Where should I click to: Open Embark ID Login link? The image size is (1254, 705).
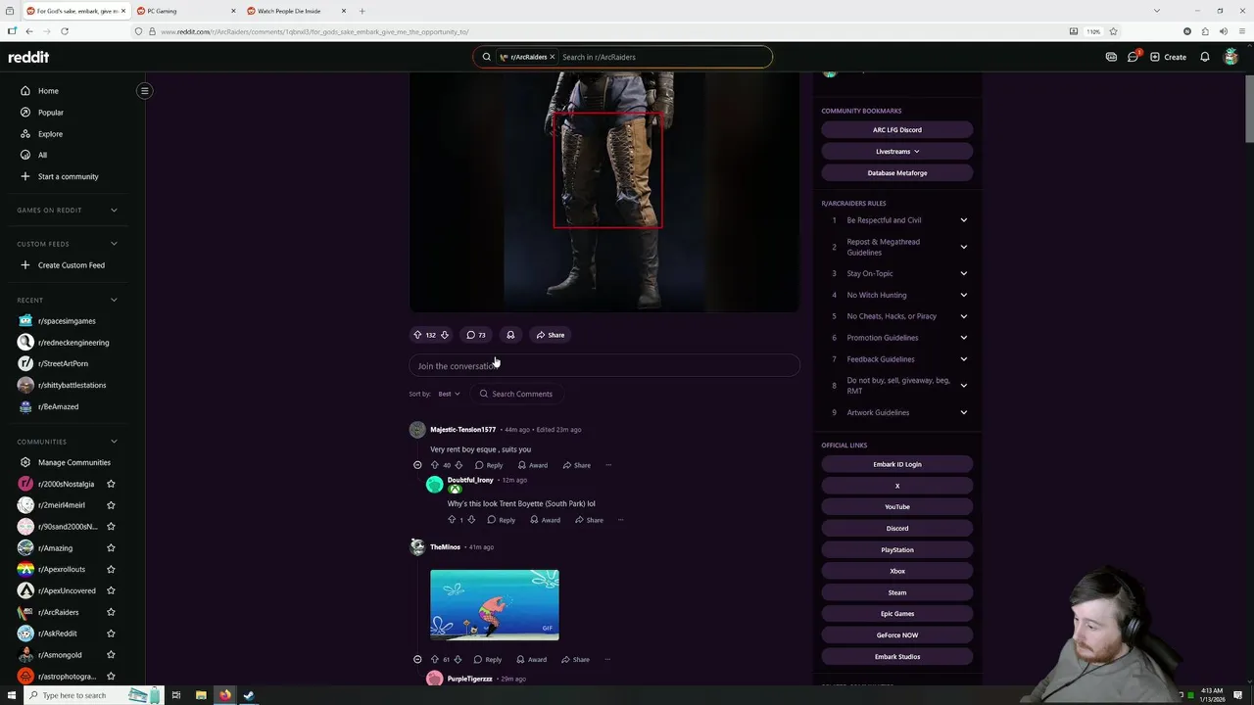pos(897,464)
